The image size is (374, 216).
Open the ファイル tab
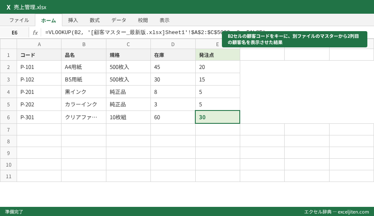(19, 20)
